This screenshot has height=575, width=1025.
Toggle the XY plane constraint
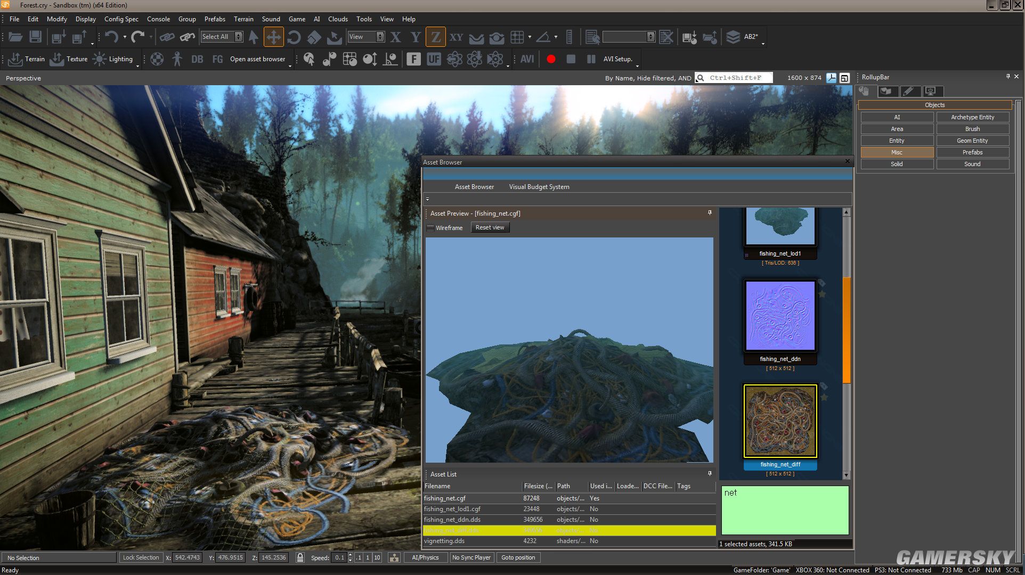point(456,37)
